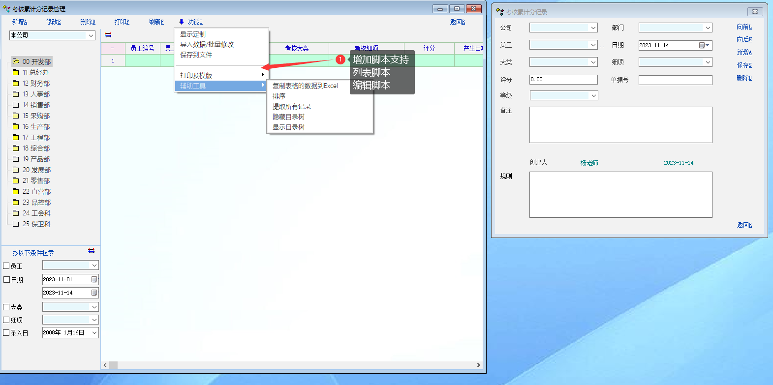Viewport: 773px width, 385px height.
Task: Tick the 大类 filter checkbox
Action: [x=6, y=307]
